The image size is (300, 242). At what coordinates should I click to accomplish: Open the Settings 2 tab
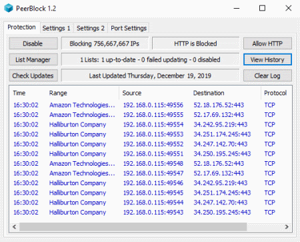click(x=91, y=28)
